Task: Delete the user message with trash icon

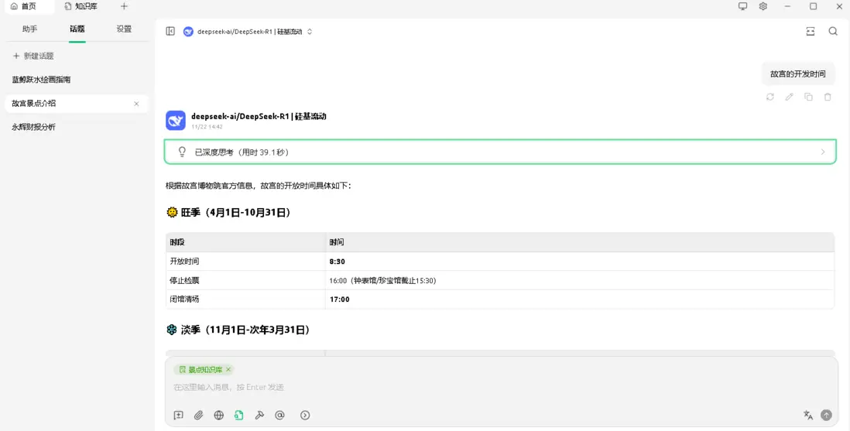Action: click(x=828, y=97)
